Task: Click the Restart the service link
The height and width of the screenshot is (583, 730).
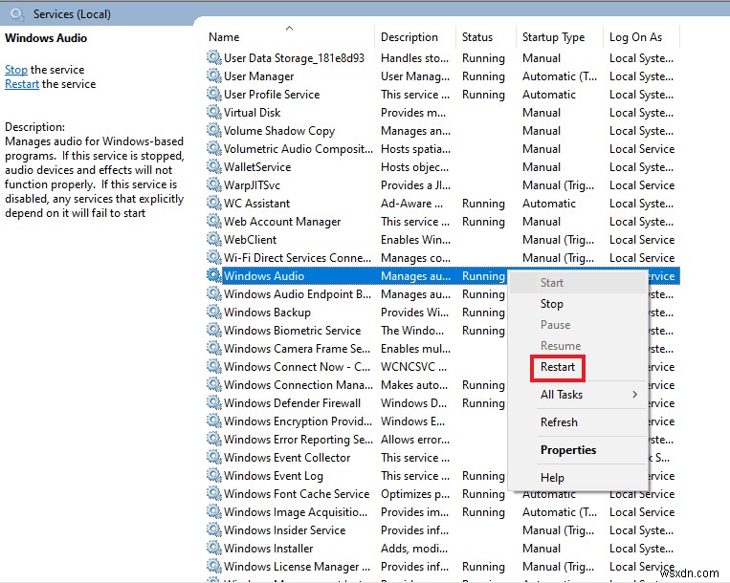Action: pos(22,84)
